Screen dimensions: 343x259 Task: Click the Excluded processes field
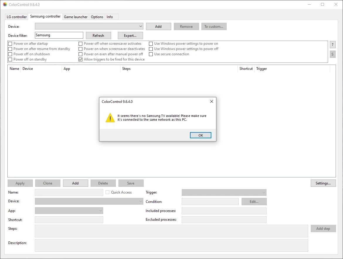point(224,220)
